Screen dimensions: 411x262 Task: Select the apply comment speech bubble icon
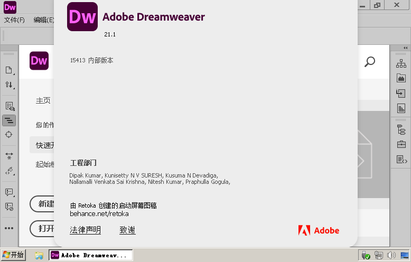click(9, 192)
